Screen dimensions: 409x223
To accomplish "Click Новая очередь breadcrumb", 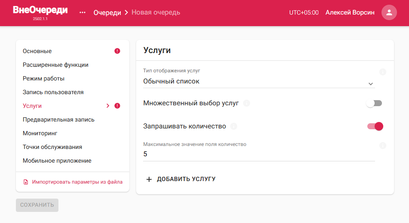I will [156, 12].
